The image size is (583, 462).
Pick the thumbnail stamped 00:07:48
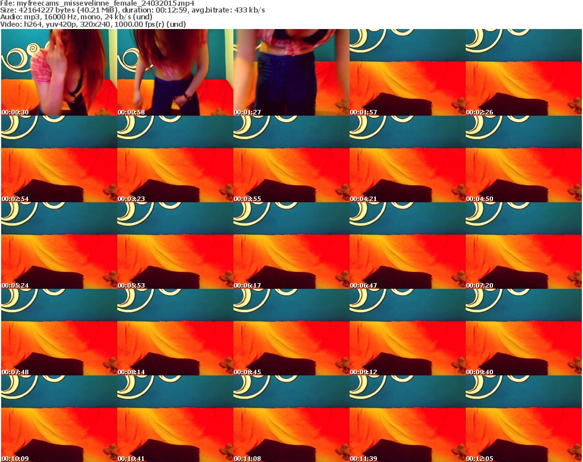pos(59,332)
